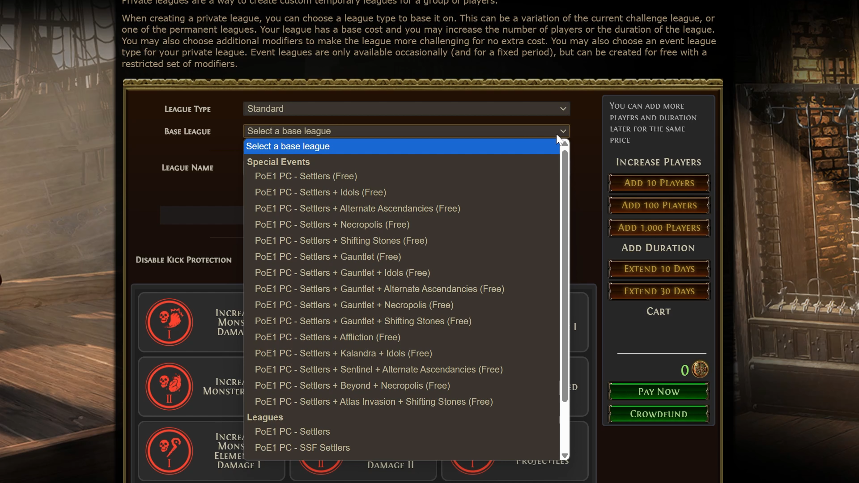Pick Settlers + Atlas Invasion + Shifting Stones
Screen dimensions: 859x483
tap(374, 402)
